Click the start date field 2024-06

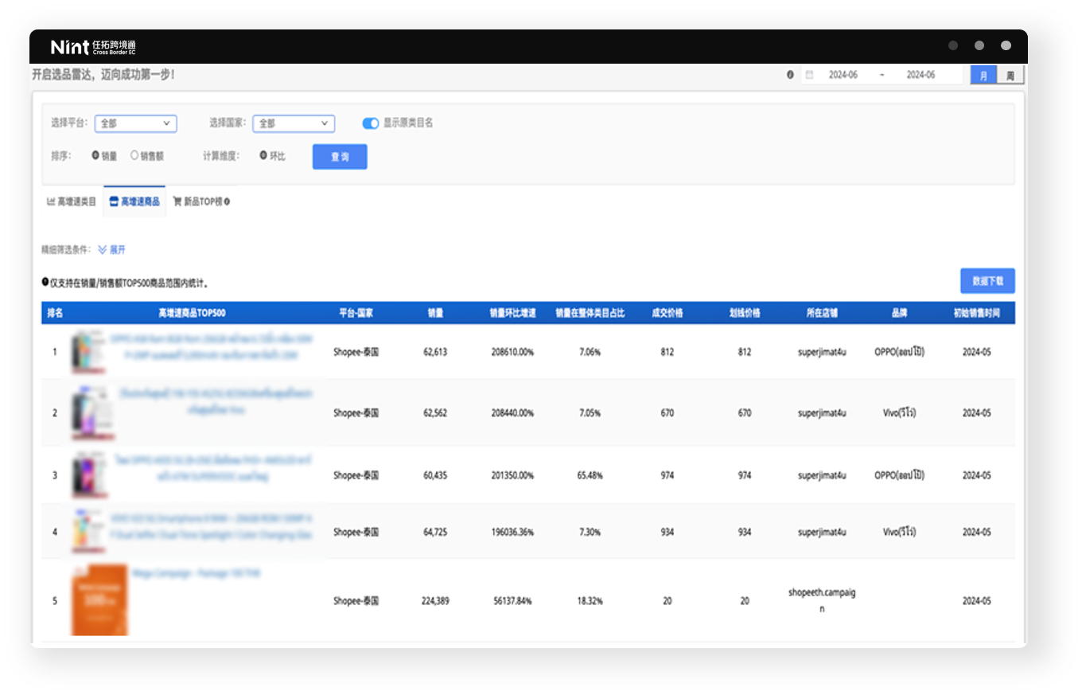coord(843,75)
